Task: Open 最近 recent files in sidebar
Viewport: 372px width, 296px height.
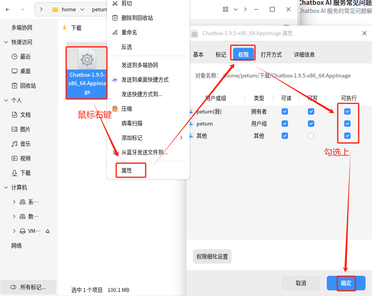Action: pyautogui.click(x=25, y=57)
